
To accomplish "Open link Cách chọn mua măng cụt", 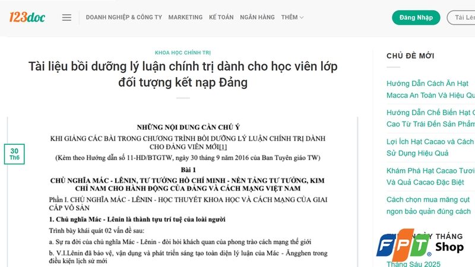I will tap(429, 205).
